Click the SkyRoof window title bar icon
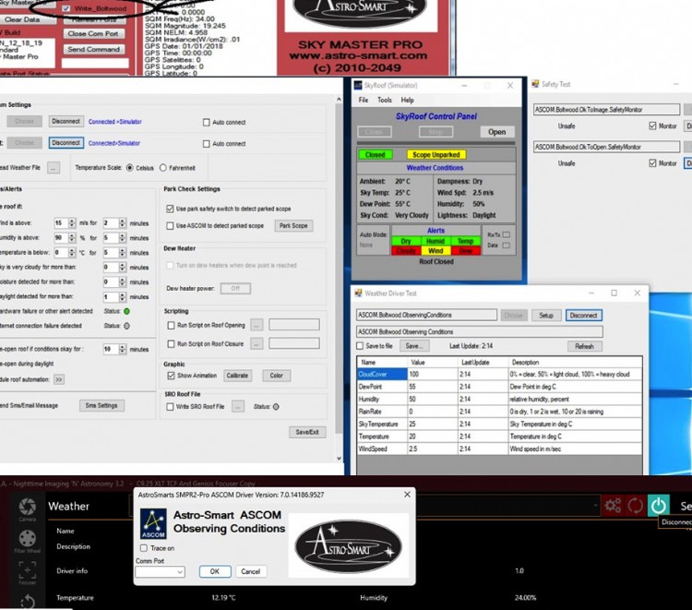The image size is (692, 610). (358, 85)
